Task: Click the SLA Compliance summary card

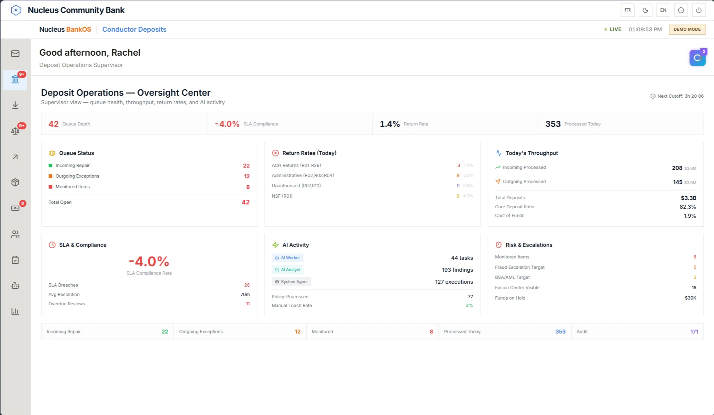Action: (290, 124)
